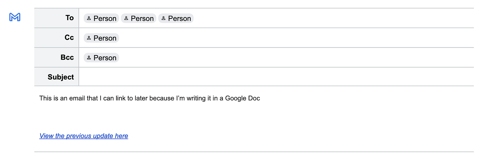
Task: Click blank space after the Bcc chip
Action: (x=296, y=58)
